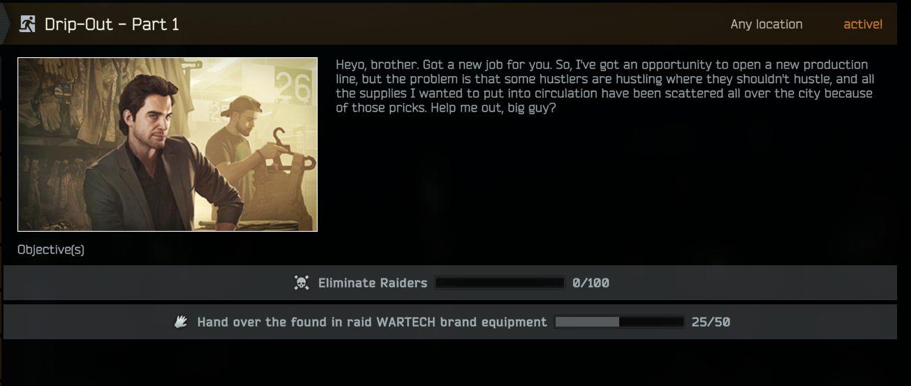Click the 25/50 hand-over counter

[711, 322]
